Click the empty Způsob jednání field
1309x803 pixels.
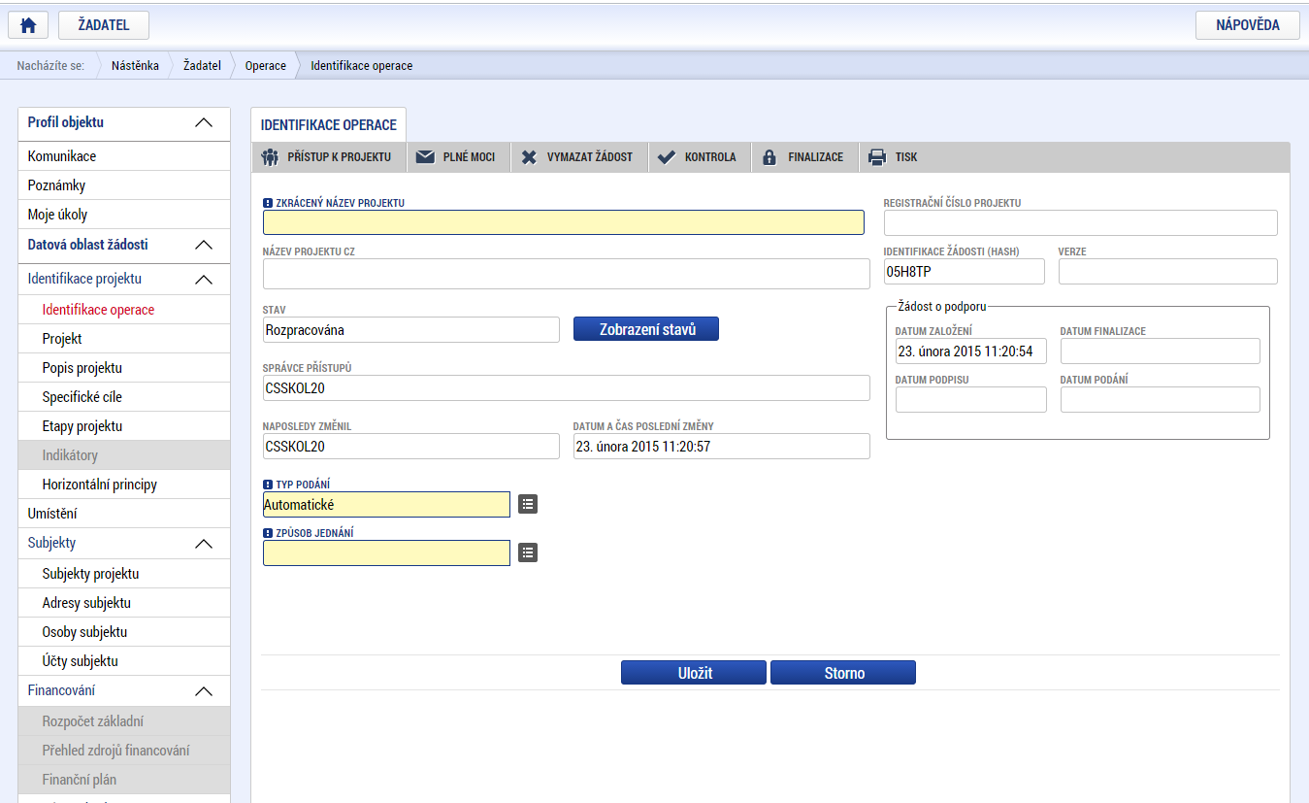point(386,552)
